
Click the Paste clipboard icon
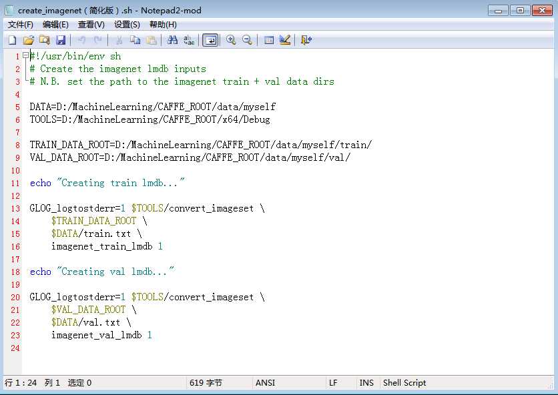[152, 40]
